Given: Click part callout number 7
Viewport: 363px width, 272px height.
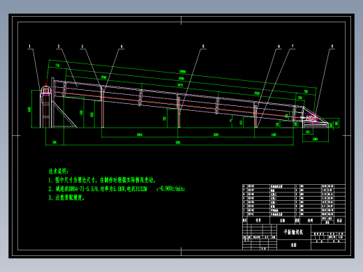Looking at the screenshot, I should tap(292, 46).
